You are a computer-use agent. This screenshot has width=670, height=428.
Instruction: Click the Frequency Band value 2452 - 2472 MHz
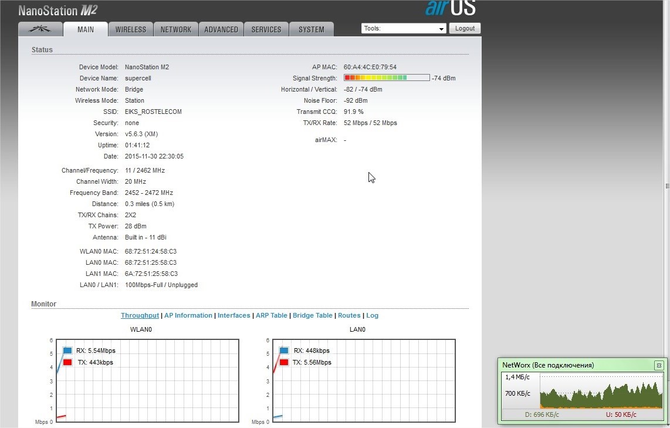coord(149,193)
